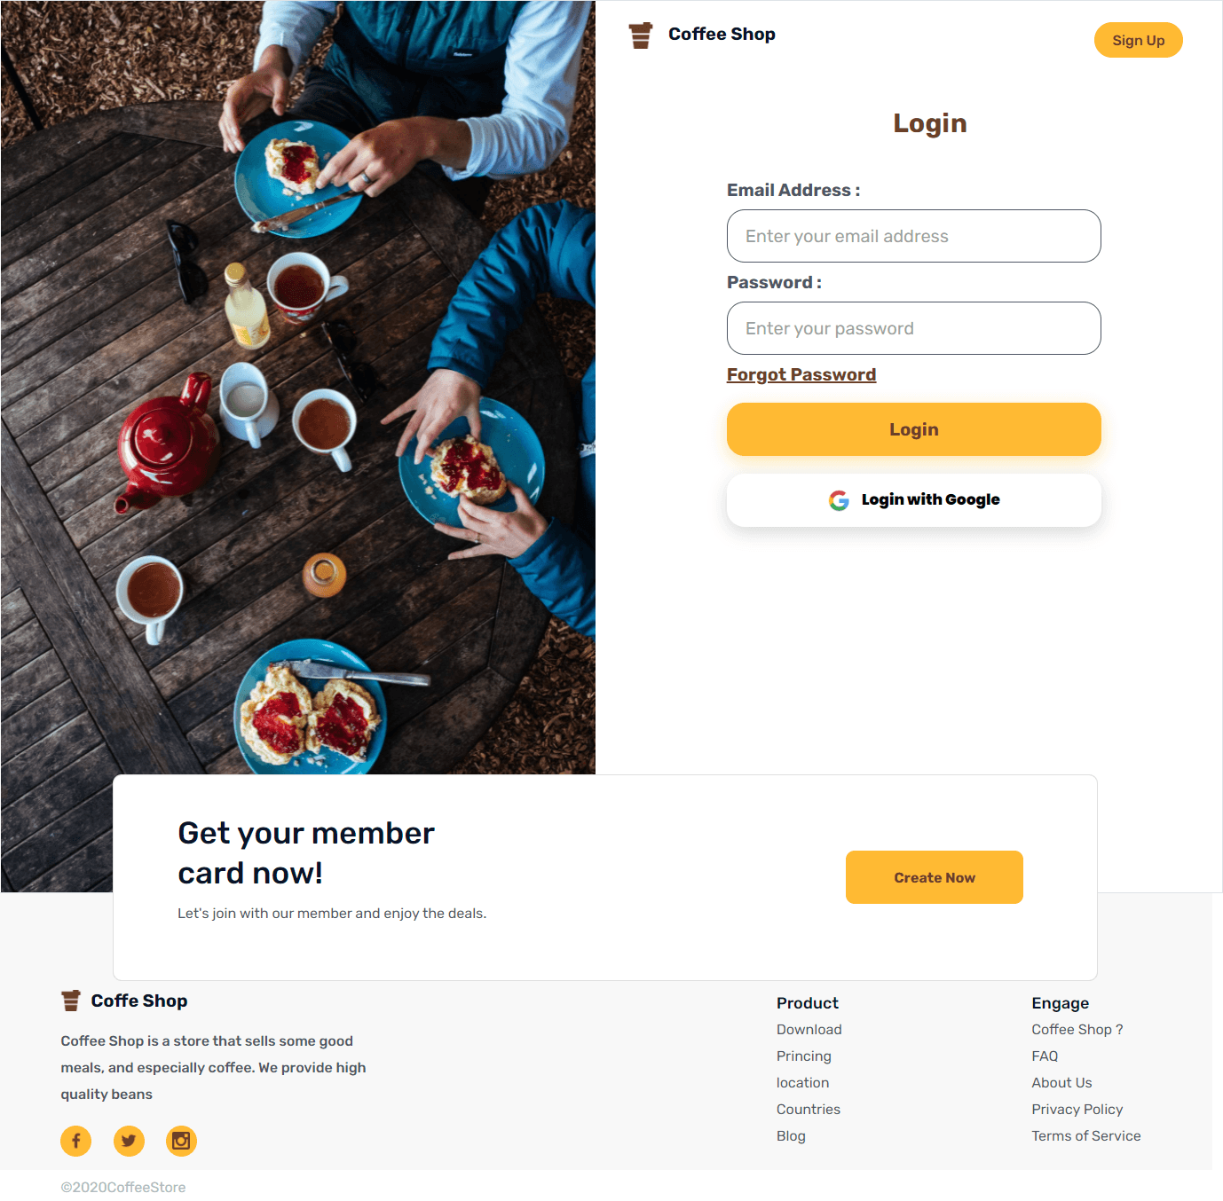Click the Sign Up button
1223x1201 pixels.
click(x=1138, y=40)
